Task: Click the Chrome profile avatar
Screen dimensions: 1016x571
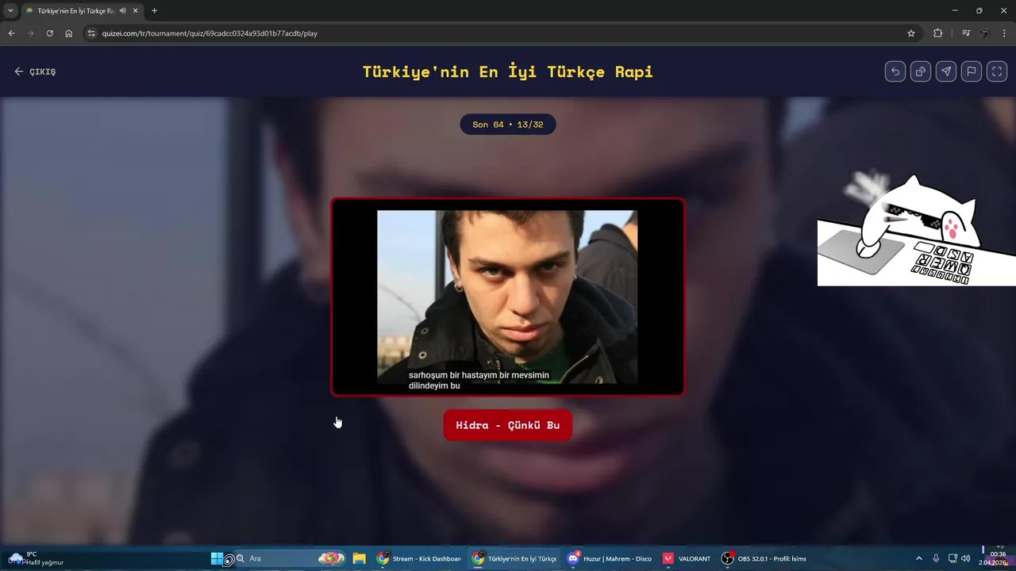Action: pos(986,33)
